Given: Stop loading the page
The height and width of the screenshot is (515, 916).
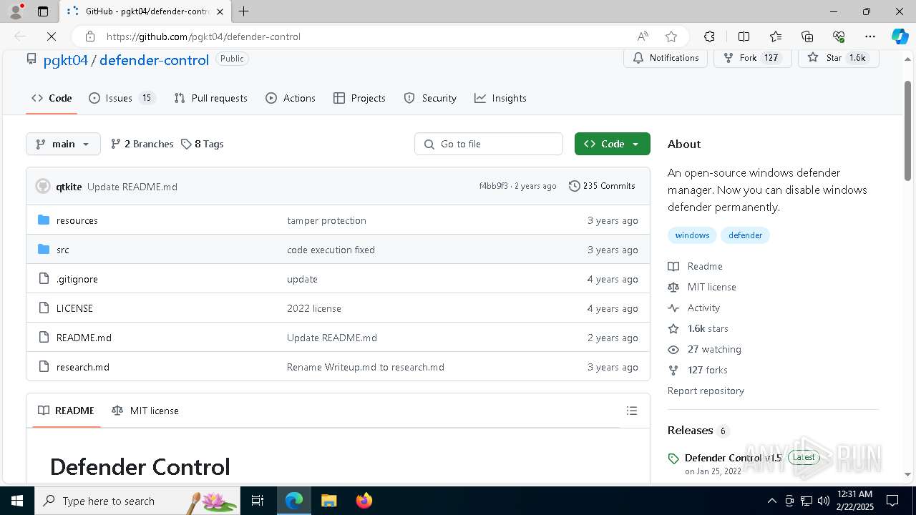Looking at the screenshot, I should coord(51,36).
